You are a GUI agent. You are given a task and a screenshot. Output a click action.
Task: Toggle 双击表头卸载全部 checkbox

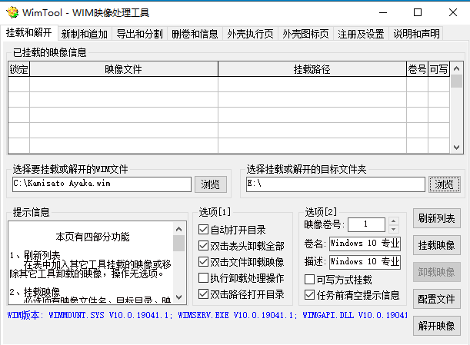[242, 246]
